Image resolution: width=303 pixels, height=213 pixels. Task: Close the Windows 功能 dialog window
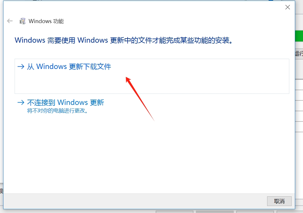click(x=288, y=7)
